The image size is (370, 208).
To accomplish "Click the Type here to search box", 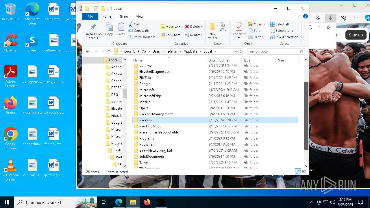I will coord(55,202).
